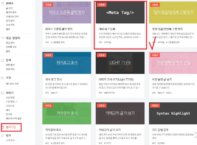Go to 방명록 관리

point(11,47)
